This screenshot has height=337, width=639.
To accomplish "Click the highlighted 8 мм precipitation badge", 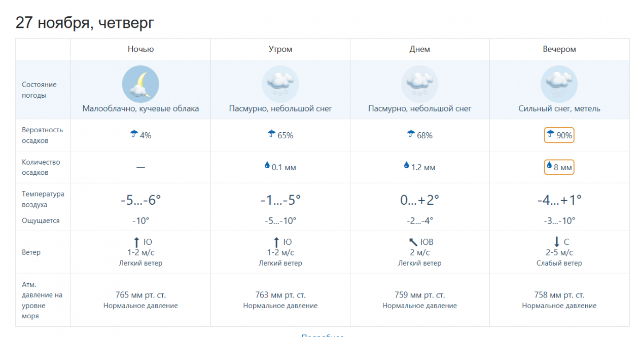I will click(x=559, y=167).
